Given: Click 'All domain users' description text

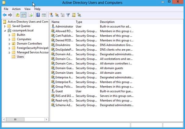Looking at the screenshot, I should 111,73.
